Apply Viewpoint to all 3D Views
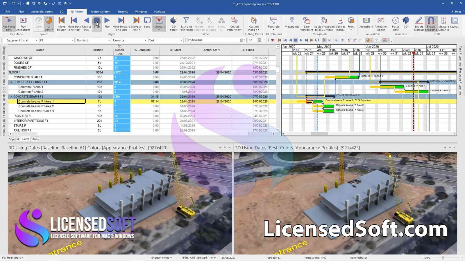465x261 pixels. pyautogui.click(x=324, y=24)
